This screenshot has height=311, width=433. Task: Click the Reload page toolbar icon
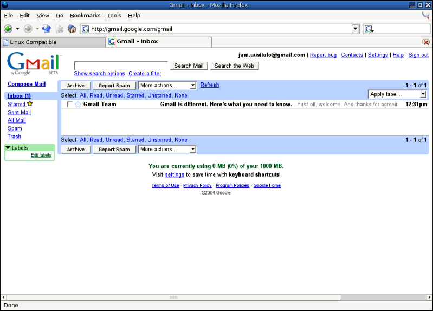tap(46, 29)
